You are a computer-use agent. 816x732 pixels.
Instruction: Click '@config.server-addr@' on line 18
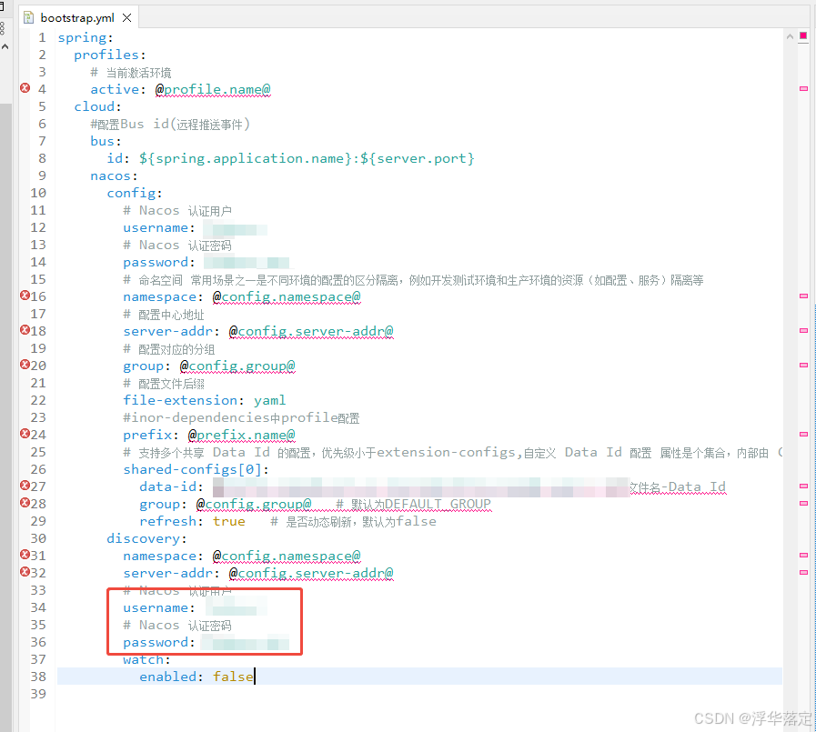tap(311, 331)
